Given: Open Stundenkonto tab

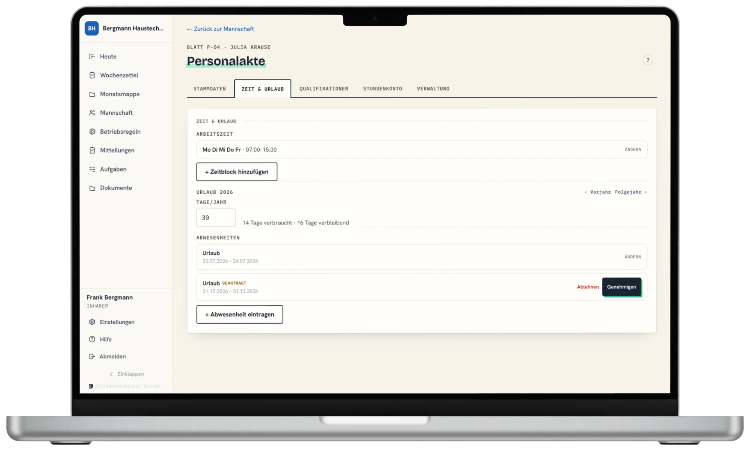Looking at the screenshot, I should tap(382, 89).
